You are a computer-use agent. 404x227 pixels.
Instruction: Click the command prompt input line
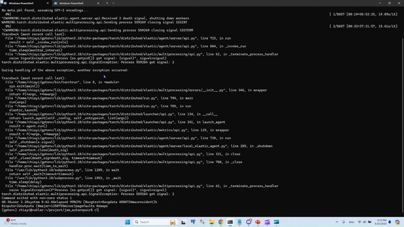point(50,210)
